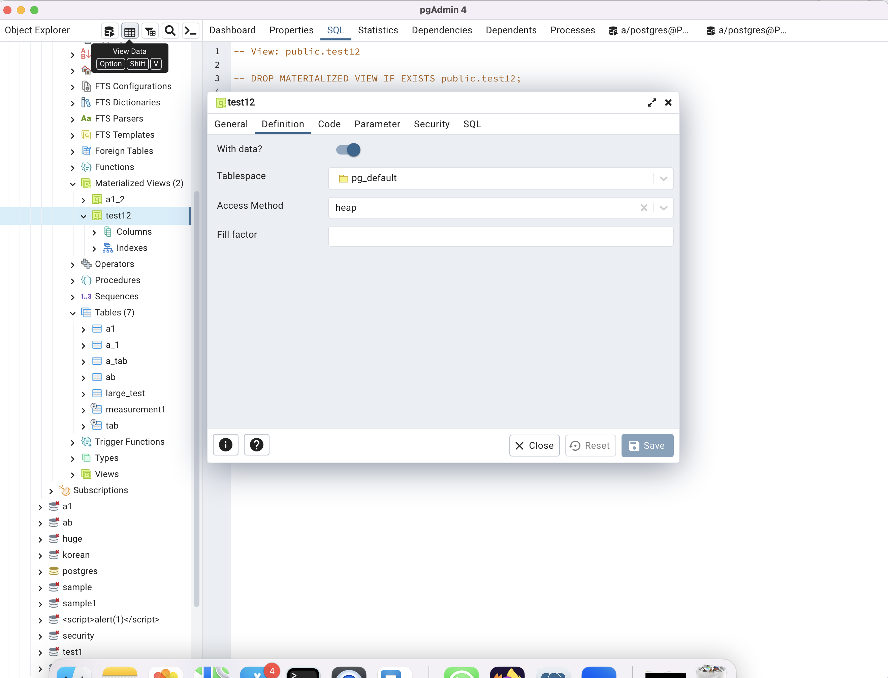Switch to the Security tab
The height and width of the screenshot is (678, 888).
[x=431, y=124]
